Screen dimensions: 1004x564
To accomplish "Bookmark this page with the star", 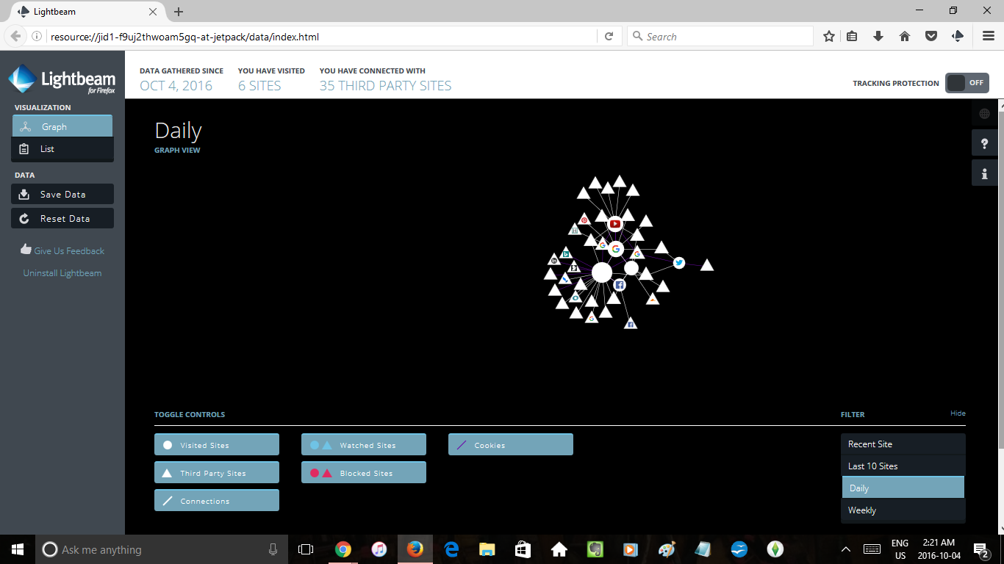I will 829,36.
